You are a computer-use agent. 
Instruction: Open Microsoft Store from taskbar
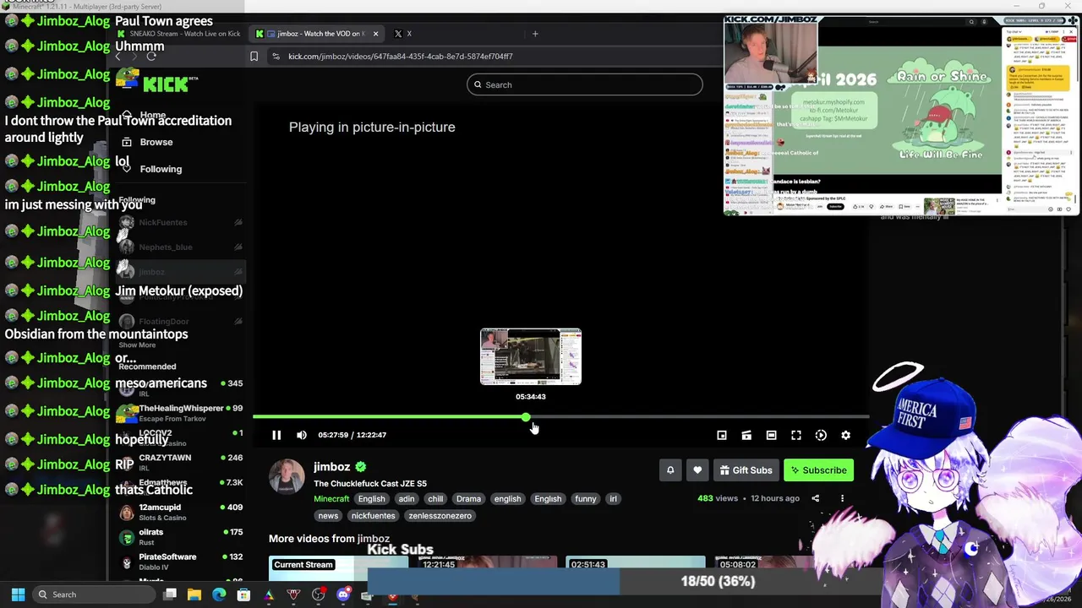coord(243,594)
